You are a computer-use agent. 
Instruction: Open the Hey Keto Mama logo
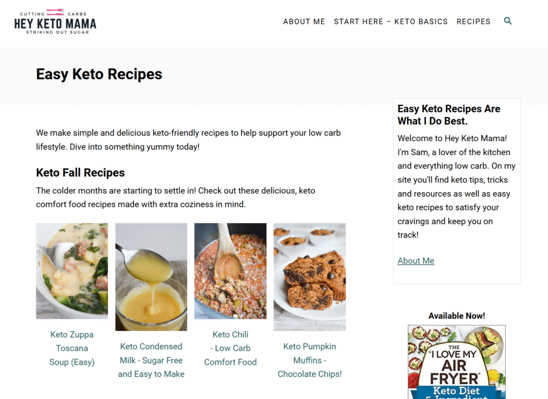tap(55, 22)
